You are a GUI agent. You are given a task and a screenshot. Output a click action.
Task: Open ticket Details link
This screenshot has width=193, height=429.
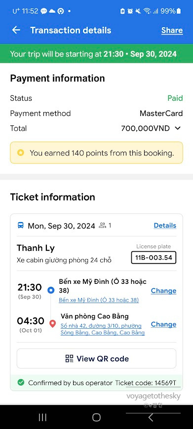(x=165, y=226)
